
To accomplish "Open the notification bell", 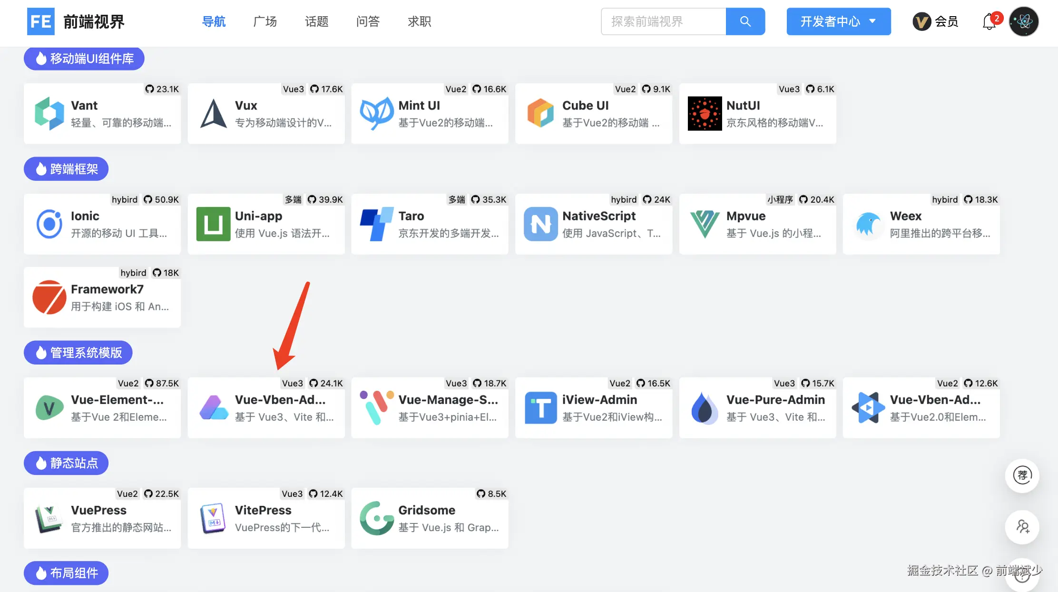I will point(989,21).
